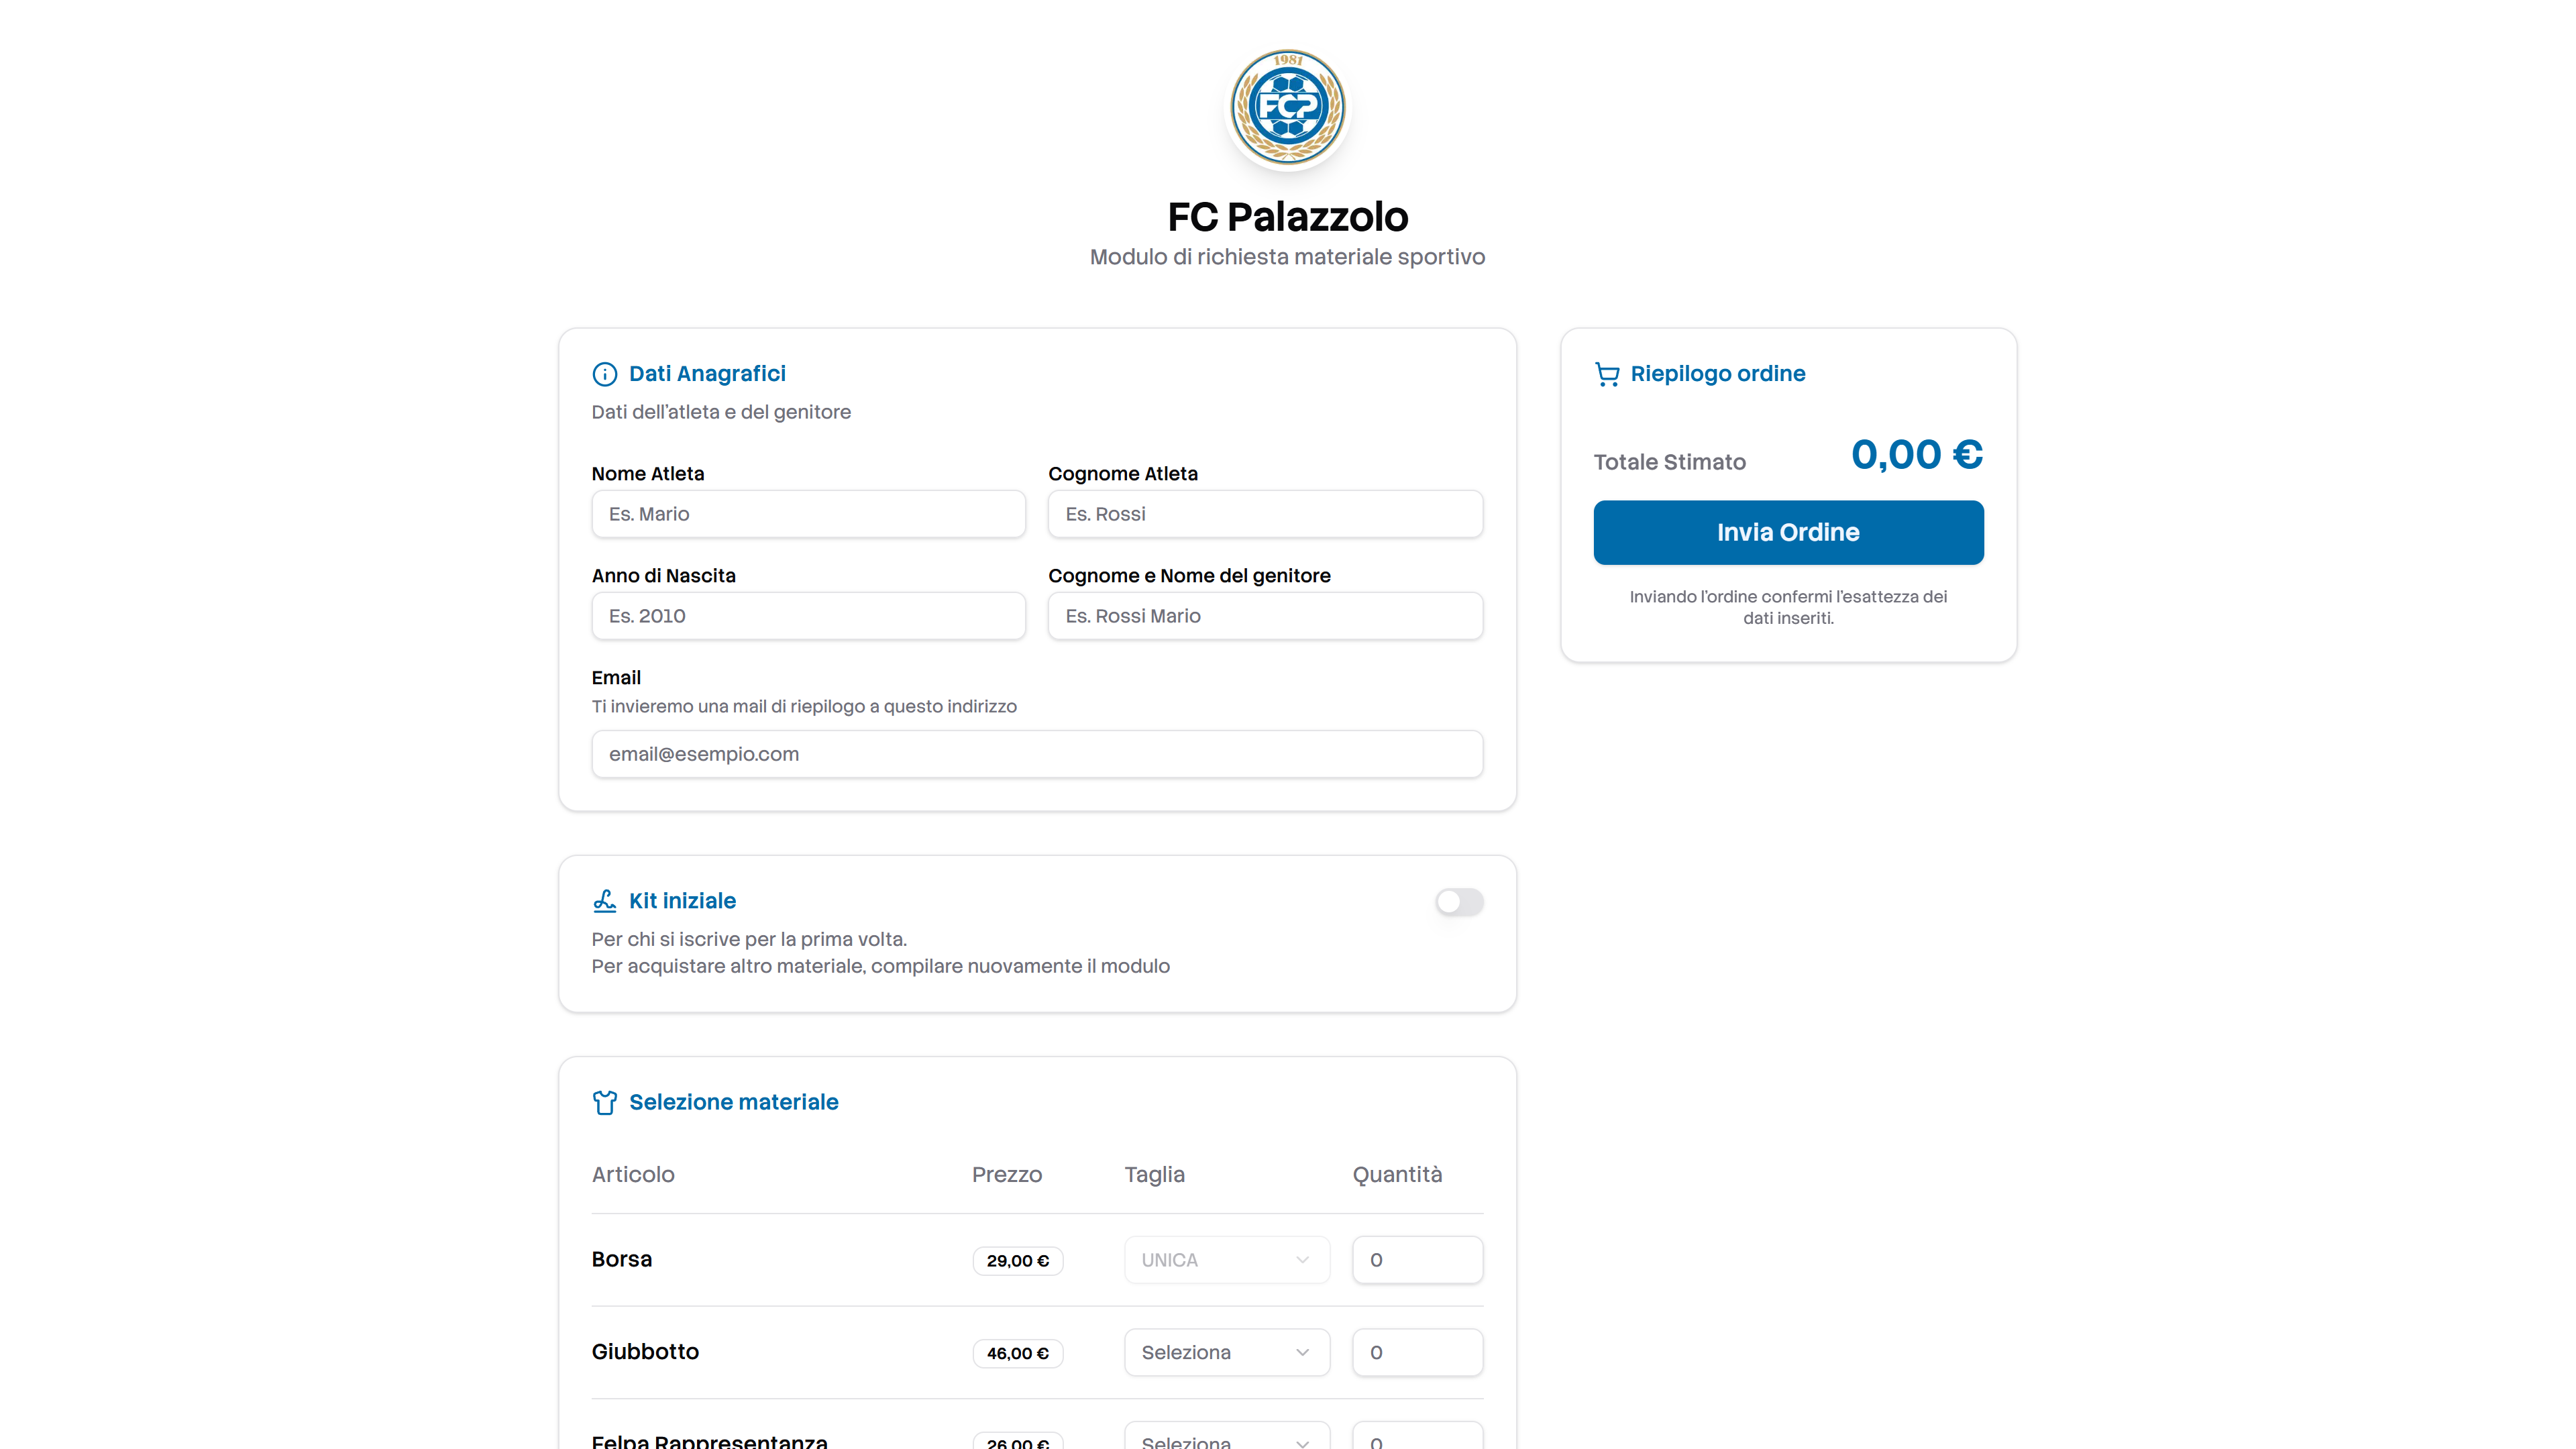Click the whistle icon next to Kit iniziale
The image size is (2576, 1449).
pyautogui.click(x=604, y=900)
